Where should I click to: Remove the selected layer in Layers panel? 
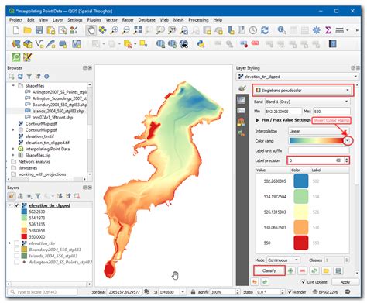77,196
